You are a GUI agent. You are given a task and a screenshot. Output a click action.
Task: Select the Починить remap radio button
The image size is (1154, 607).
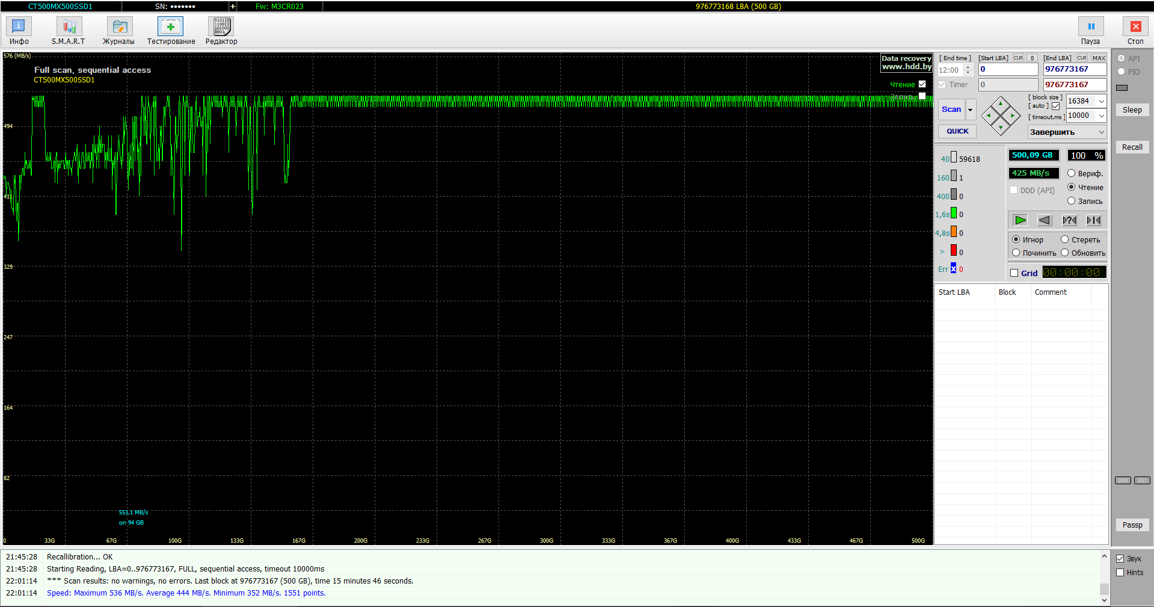pyautogui.click(x=1016, y=253)
